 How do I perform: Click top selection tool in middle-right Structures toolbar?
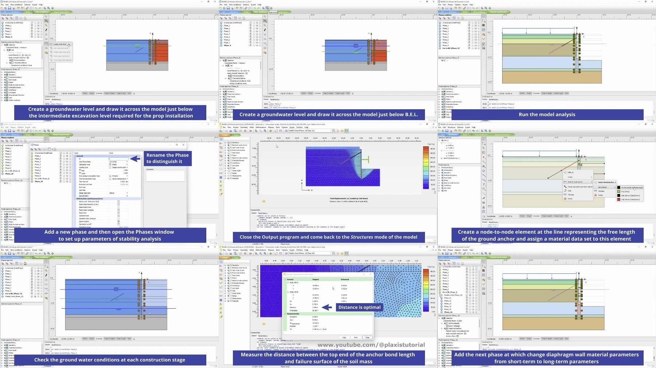[x=484, y=139]
